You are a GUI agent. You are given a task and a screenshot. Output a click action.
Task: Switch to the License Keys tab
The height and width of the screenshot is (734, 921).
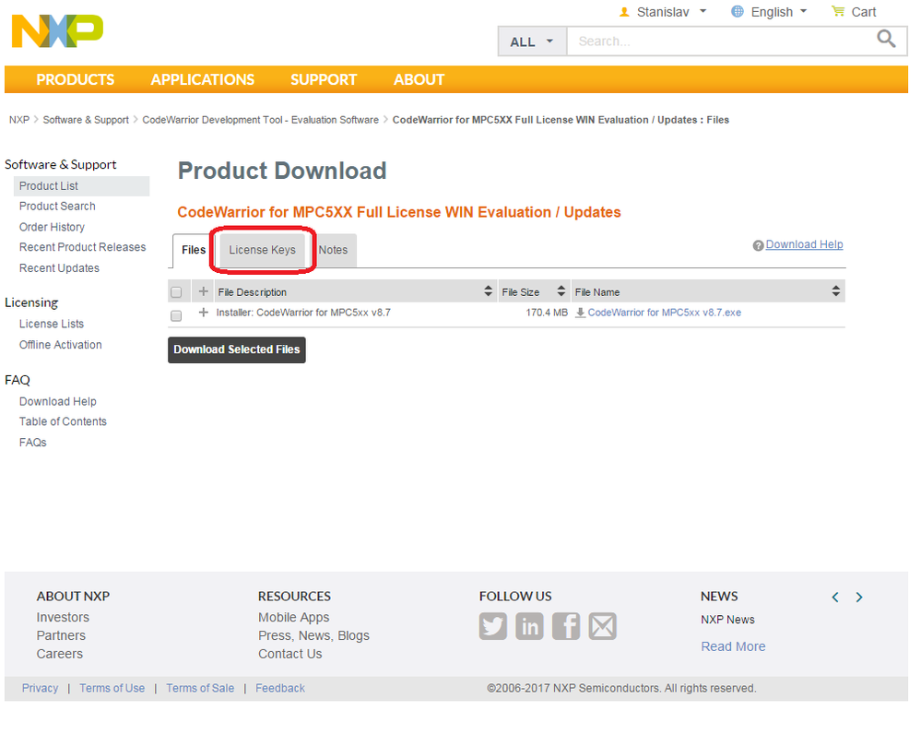click(x=263, y=250)
